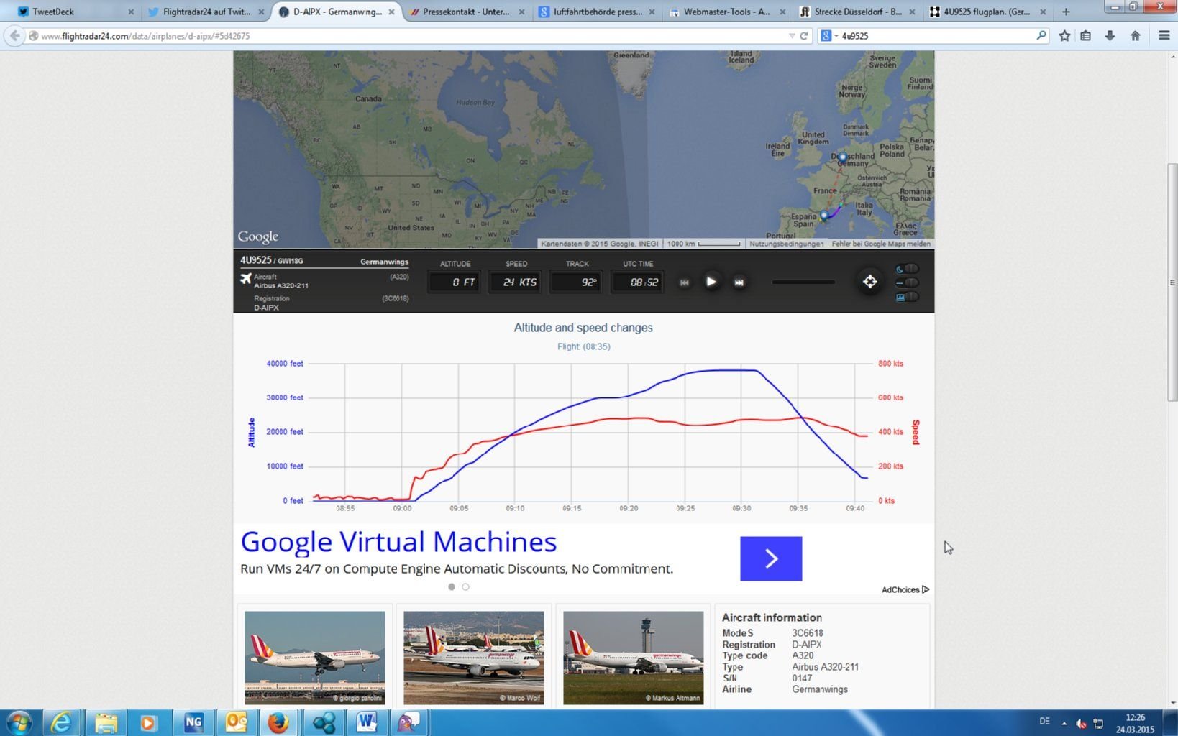Image resolution: width=1178 pixels, height=736 pixels.
Task: Go back with the browser back arrow
Action: (14, 35)
